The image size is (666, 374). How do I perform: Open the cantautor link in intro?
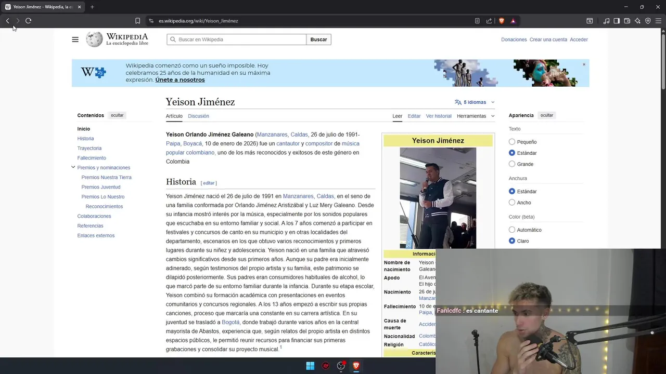288,143
